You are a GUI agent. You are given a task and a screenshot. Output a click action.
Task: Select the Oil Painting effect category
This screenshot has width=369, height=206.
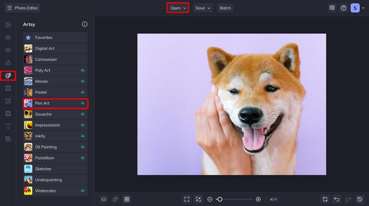(x=55, y=147)
